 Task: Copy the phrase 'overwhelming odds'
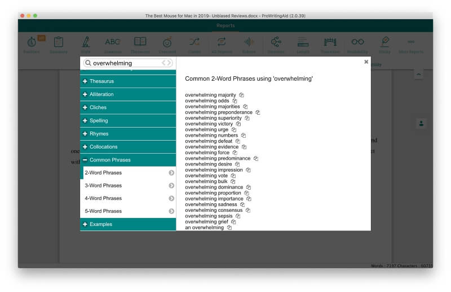[235, 101]
